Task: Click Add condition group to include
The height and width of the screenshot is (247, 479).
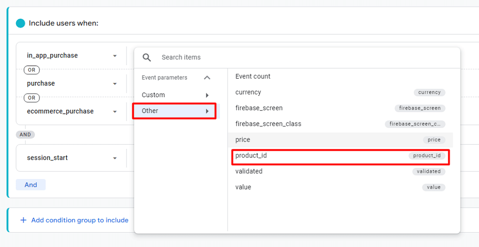Action: tap(80, 220)
